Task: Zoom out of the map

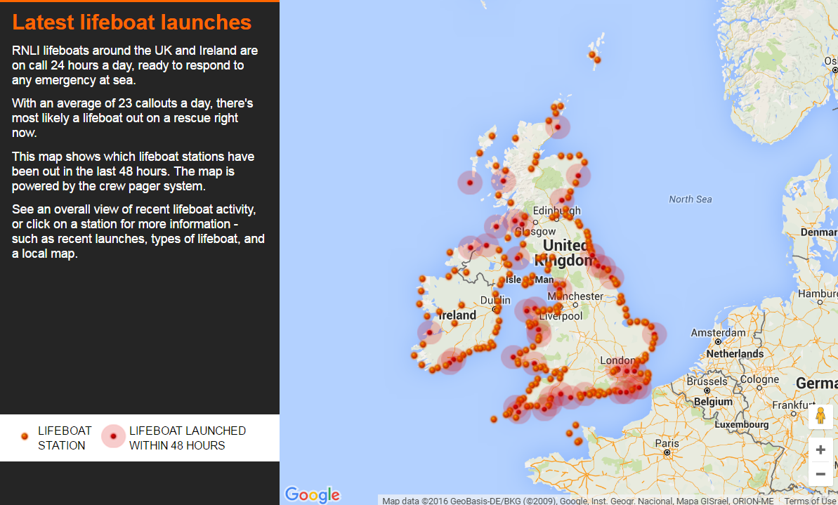Action: pos(820,473)
